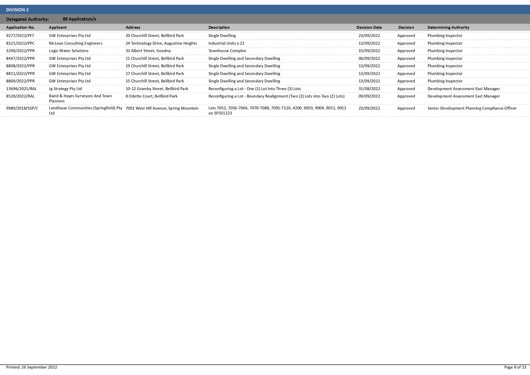Click the Applicant column header

coord(58,28)
